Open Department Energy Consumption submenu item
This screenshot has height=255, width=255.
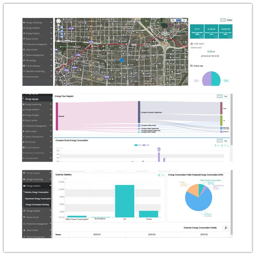(38, 199)
